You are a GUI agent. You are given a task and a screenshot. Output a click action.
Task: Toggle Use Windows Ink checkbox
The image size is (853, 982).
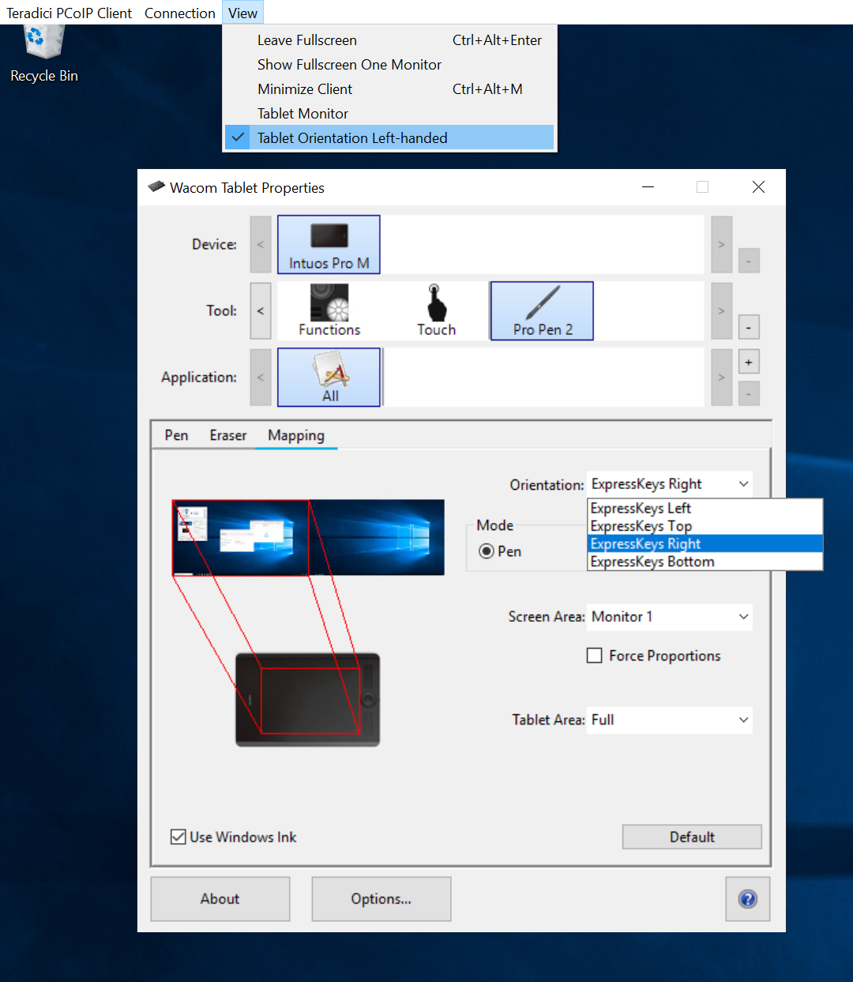tap(178, 837)
